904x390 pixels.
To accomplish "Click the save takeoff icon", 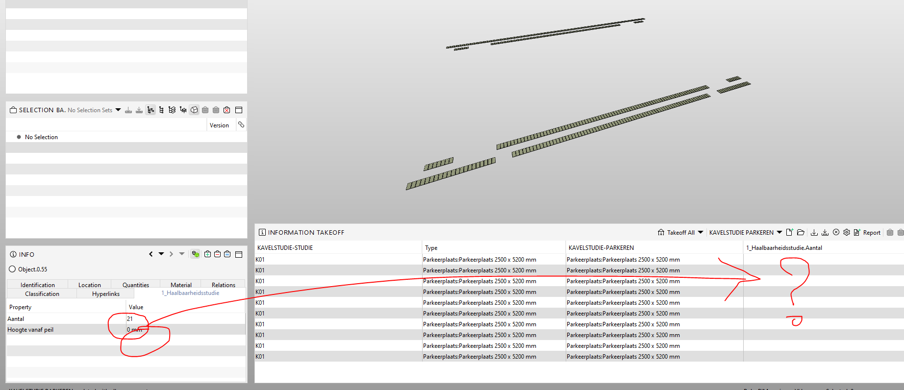I will [x=814, y=232].
